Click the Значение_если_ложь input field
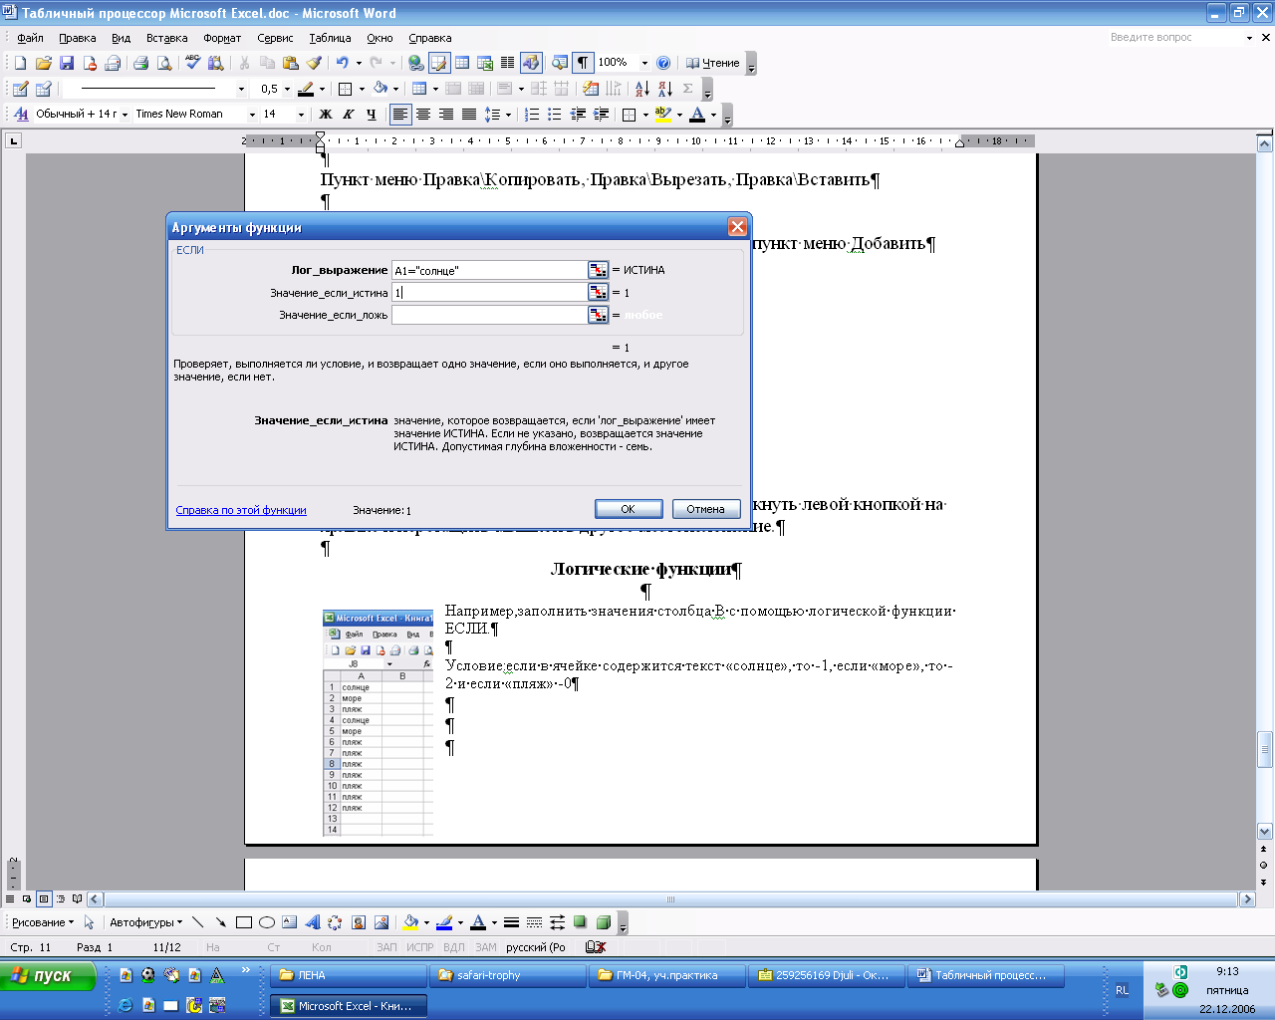Screen dimensions: 1275x1020 [489, 315]
